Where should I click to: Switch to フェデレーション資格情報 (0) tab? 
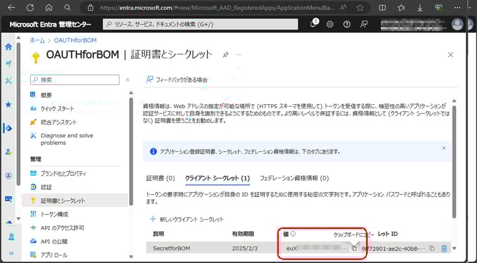[294, 178]
